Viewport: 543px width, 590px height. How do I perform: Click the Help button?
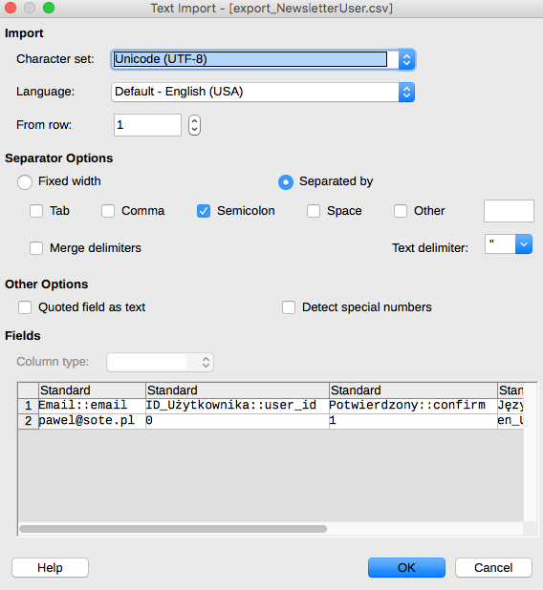coord(50,567)
